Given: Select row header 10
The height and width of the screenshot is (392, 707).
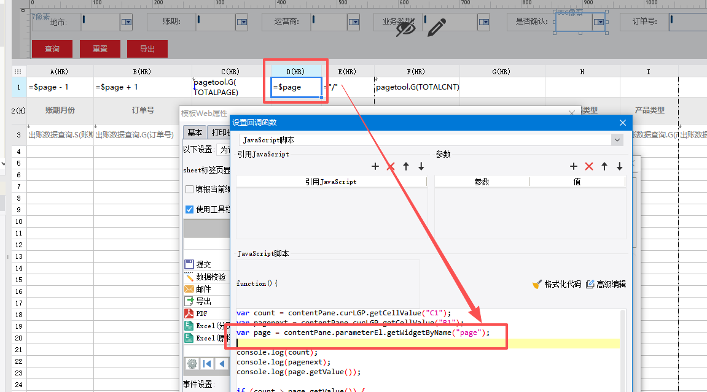Looking at the screenshot, I should 18,221.
